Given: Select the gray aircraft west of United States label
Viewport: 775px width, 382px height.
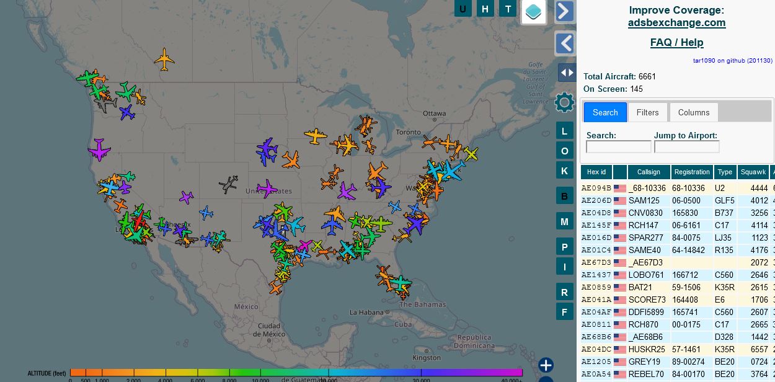Looking at the screenshot, I should (x=229, y=184).
